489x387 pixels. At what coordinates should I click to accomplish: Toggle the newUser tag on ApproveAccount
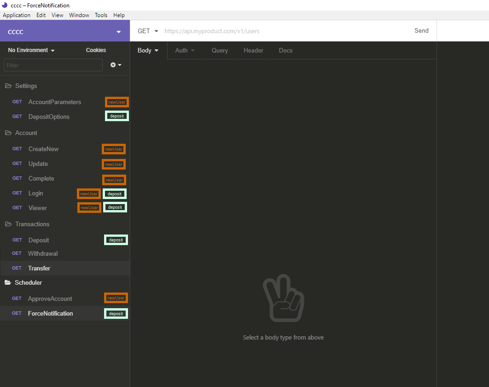116,298
